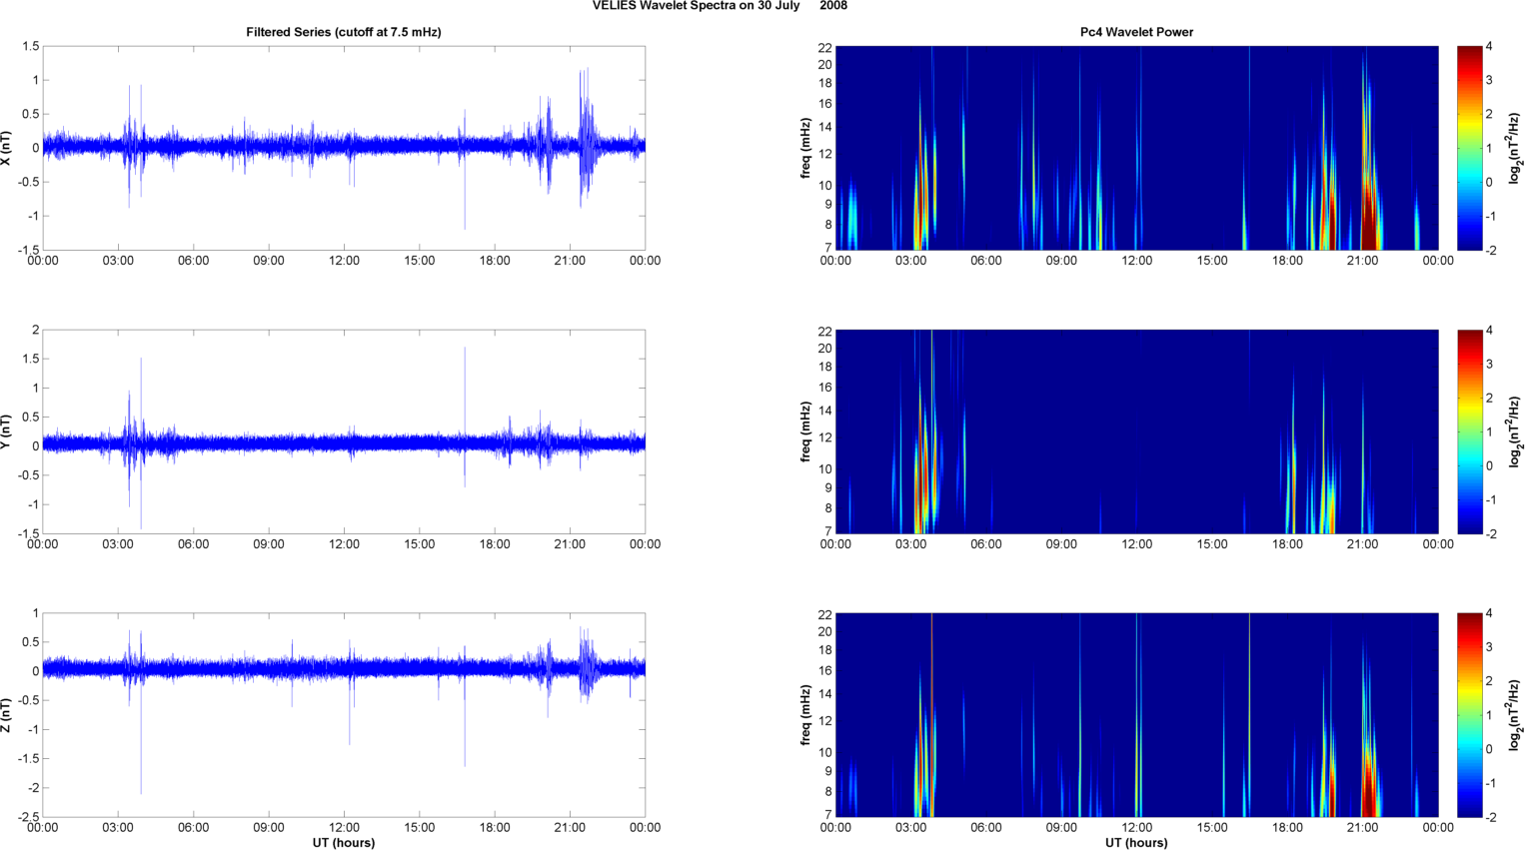Pick the Y-component spectrogram colorbar

tap(1469, 431)
